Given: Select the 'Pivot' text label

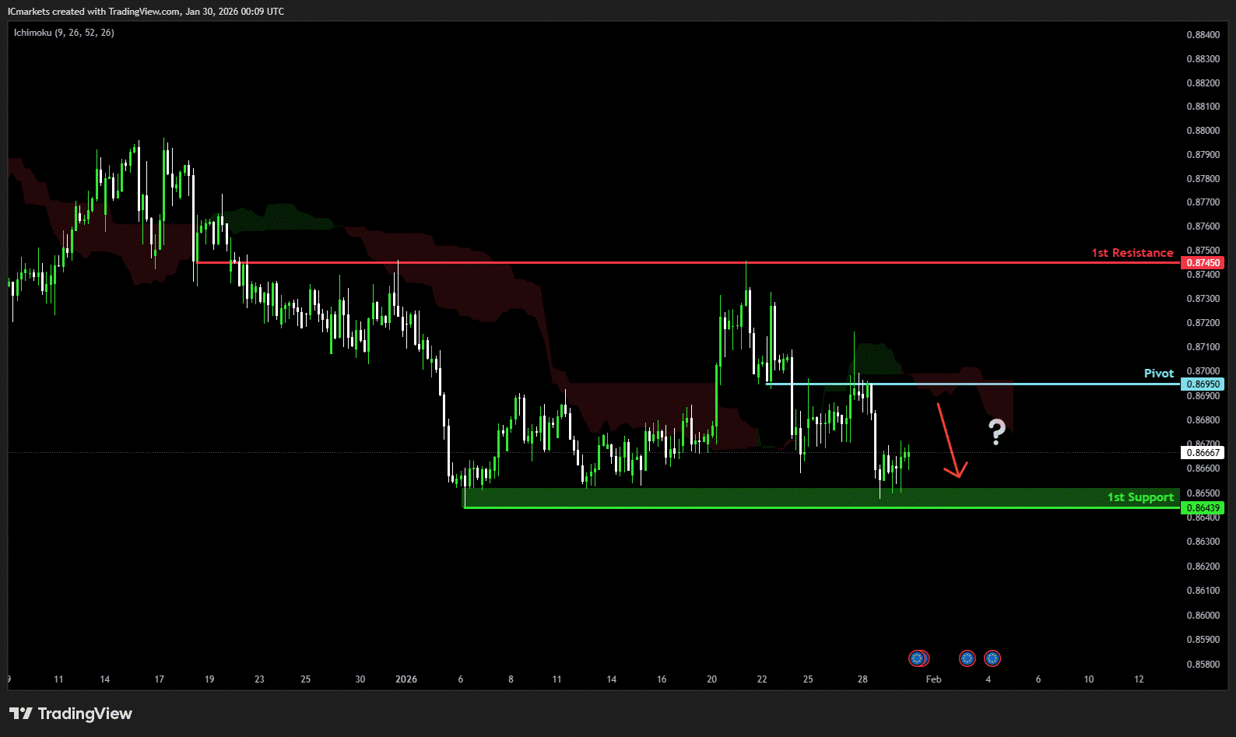Looking at the screenshot, I should [x=1158, y=374].
